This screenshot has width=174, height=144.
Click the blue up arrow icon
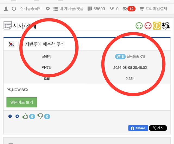(x=10, y=116)
